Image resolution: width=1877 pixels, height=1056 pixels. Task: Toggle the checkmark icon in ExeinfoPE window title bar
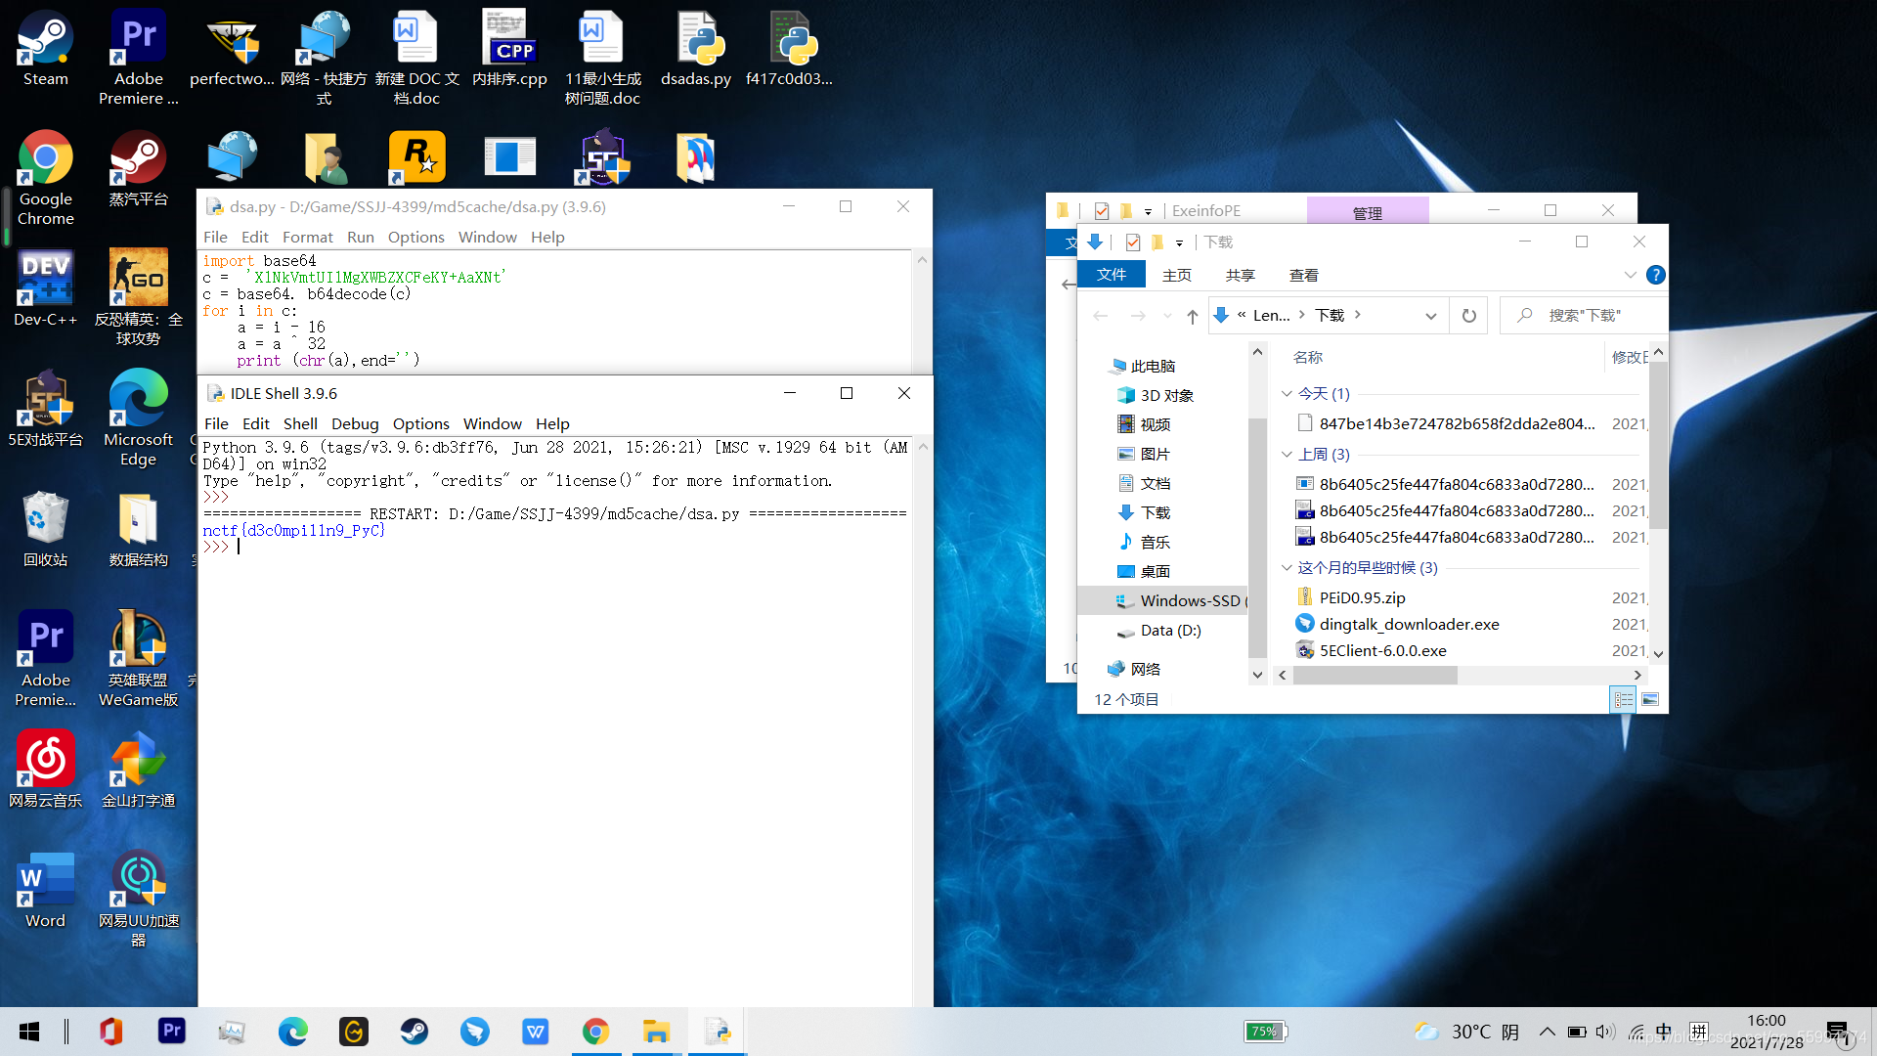1102,211
